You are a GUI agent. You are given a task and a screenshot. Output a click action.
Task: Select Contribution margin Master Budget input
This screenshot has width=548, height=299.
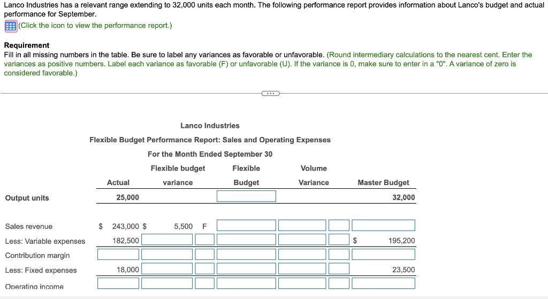pos(383,254)
